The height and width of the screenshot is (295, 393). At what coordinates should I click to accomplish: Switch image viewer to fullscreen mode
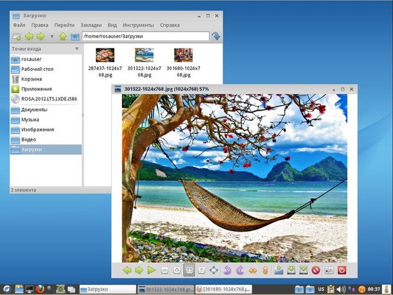pos(214,270)
